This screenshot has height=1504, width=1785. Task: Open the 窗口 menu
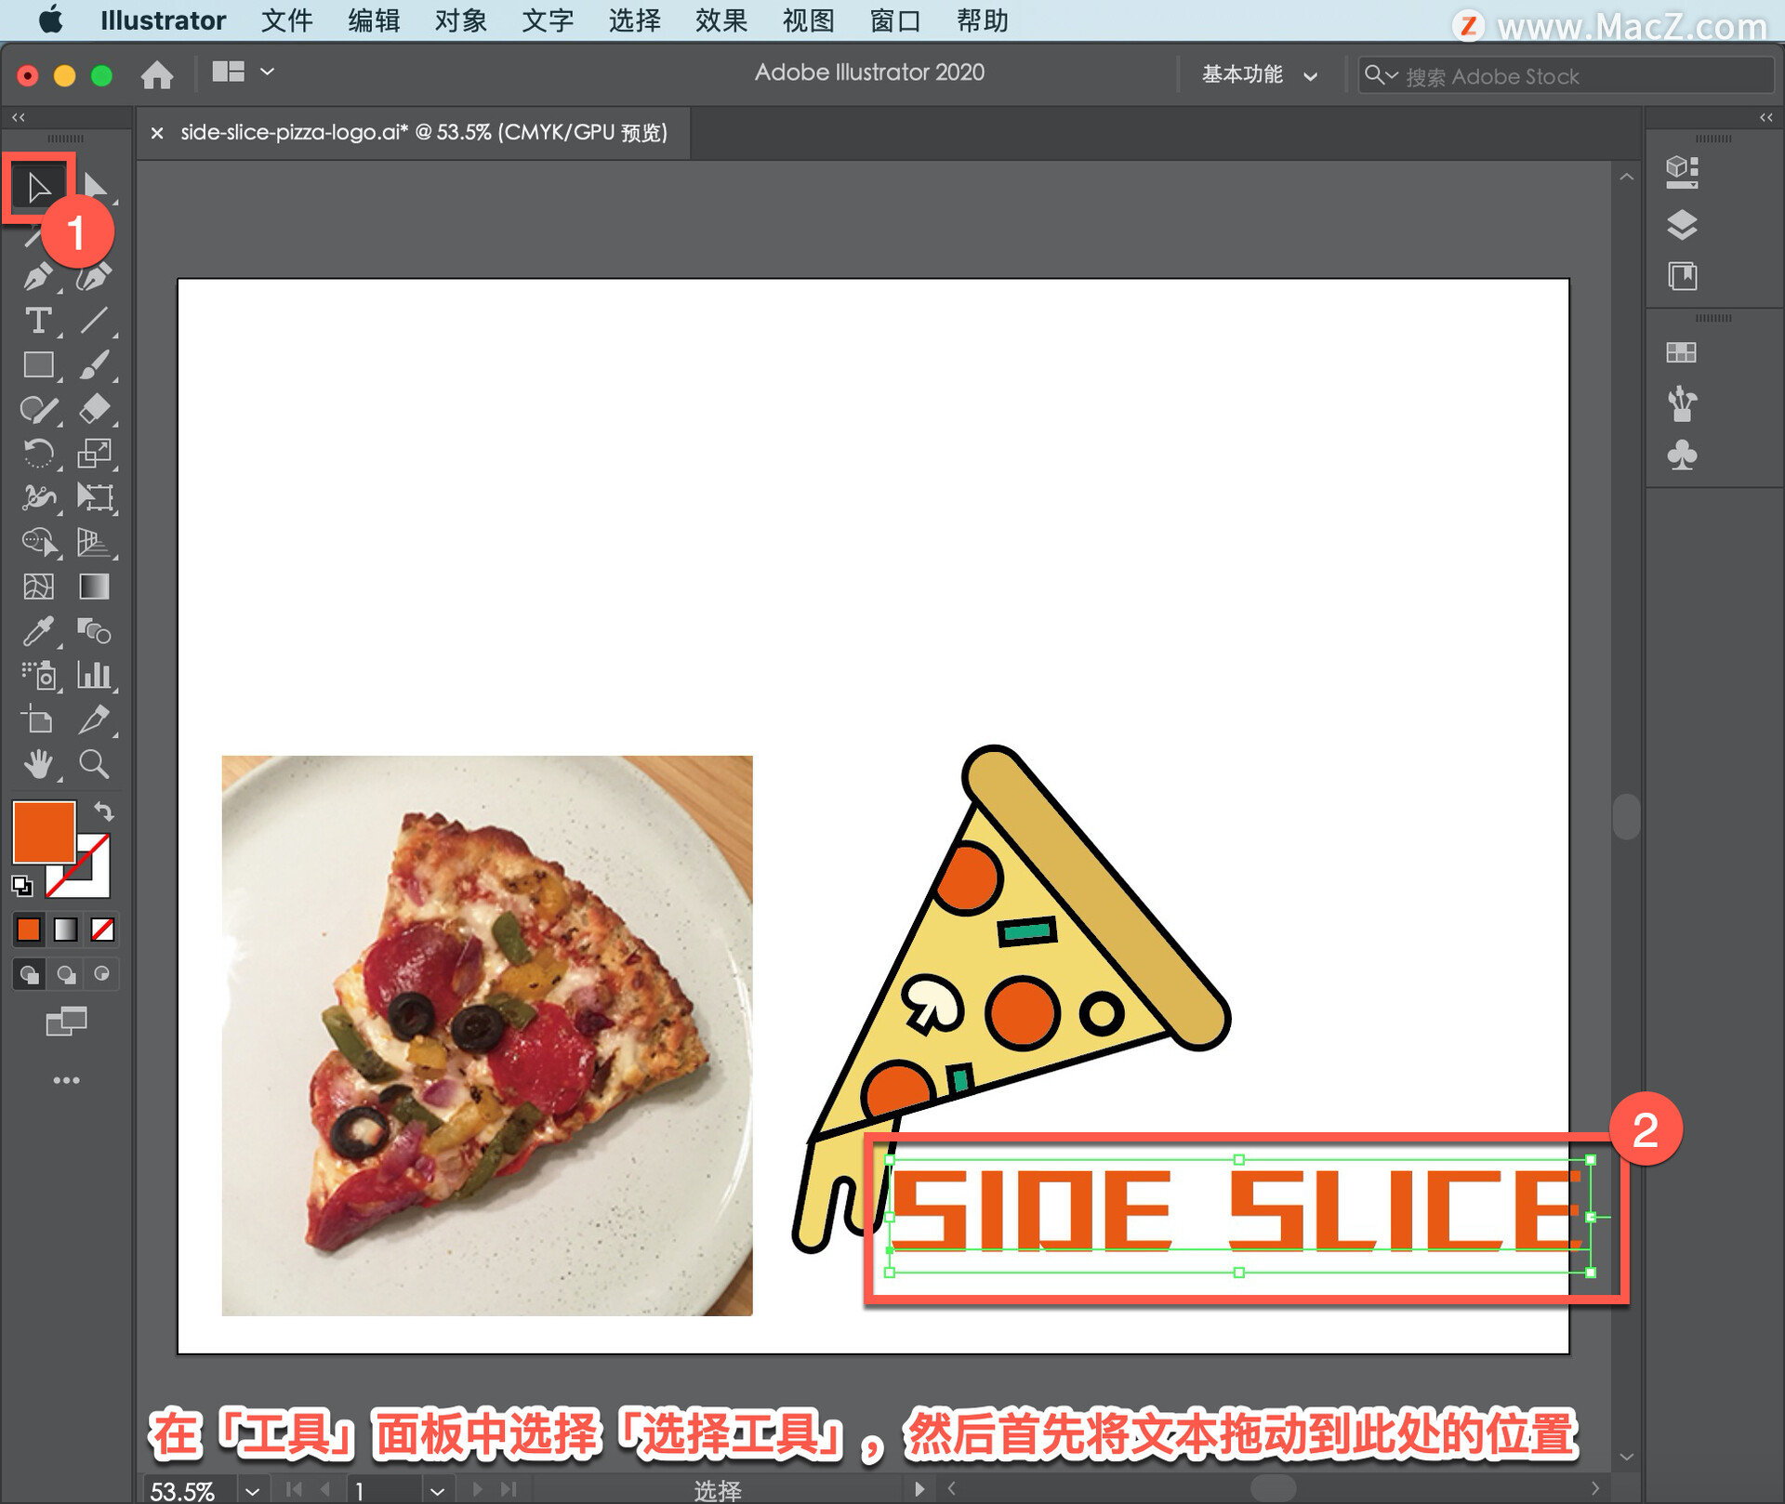point(895,20)
